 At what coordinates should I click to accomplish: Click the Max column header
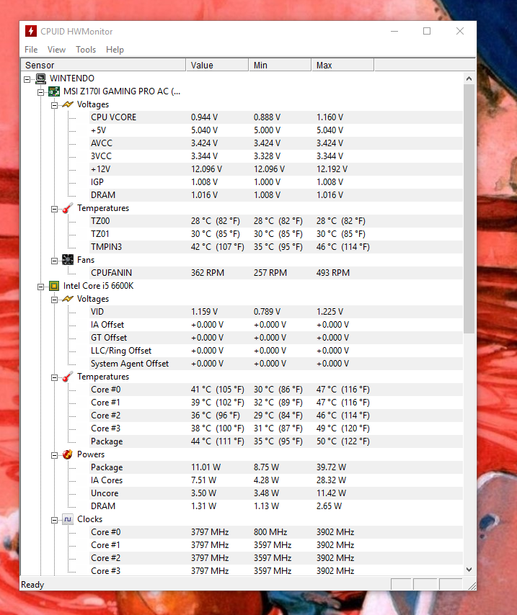[343, 65]
